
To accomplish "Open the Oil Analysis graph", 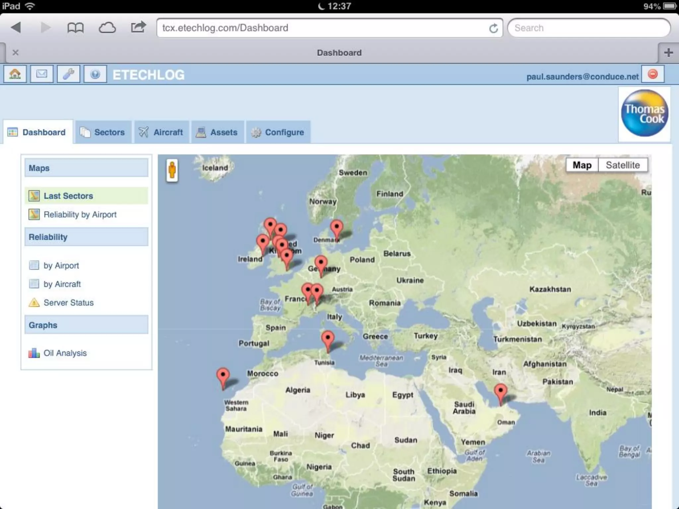I will [65, 353].
